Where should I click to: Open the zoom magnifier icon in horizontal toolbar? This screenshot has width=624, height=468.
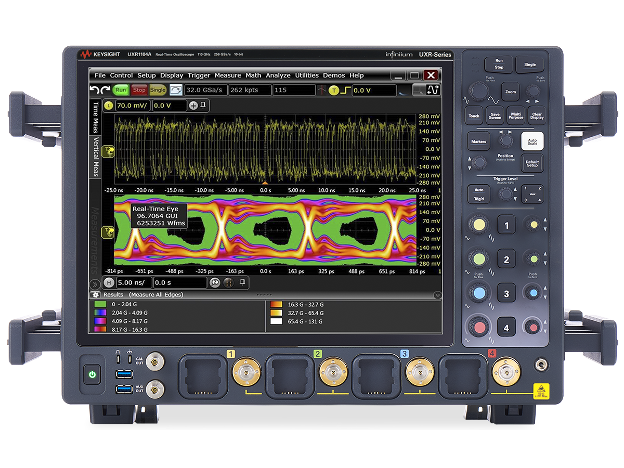(x=214, y=283)
